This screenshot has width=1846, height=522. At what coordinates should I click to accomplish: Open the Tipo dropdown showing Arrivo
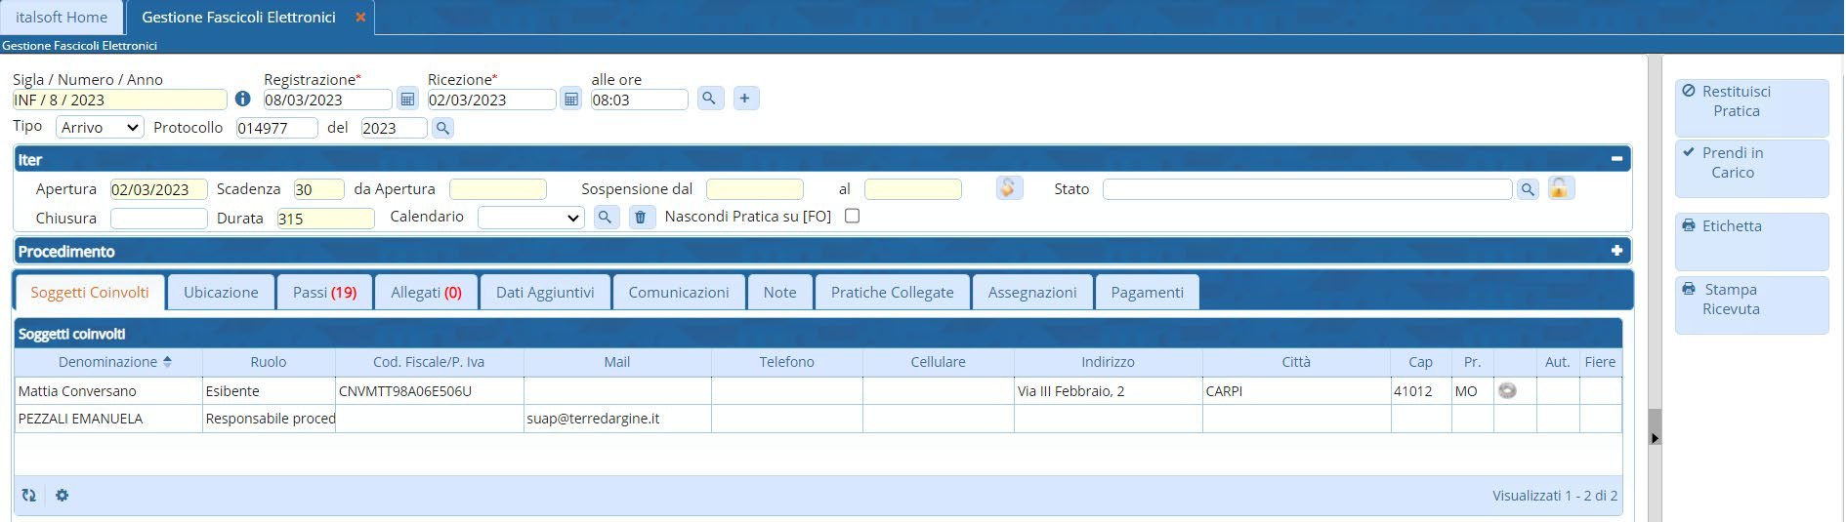tap(100, 128)
